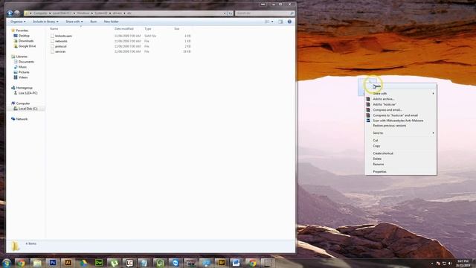Click the volume icon in system tray
The height and width of the screenshot is (268, 476).
tap(450, 263)
